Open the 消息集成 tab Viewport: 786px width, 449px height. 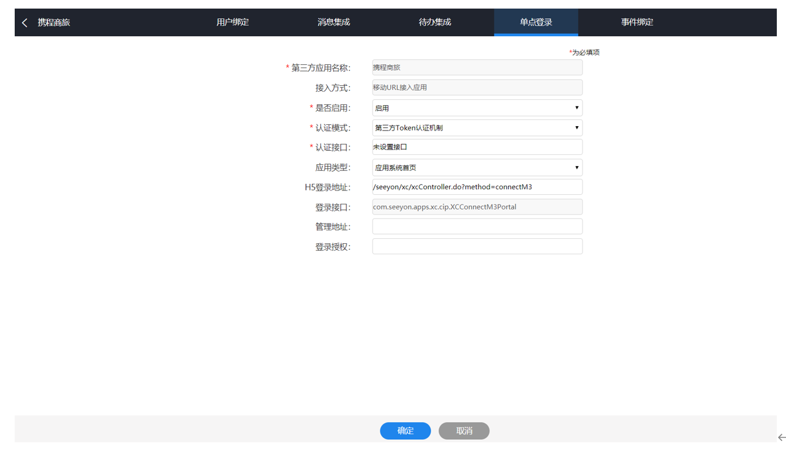[333, 23]
